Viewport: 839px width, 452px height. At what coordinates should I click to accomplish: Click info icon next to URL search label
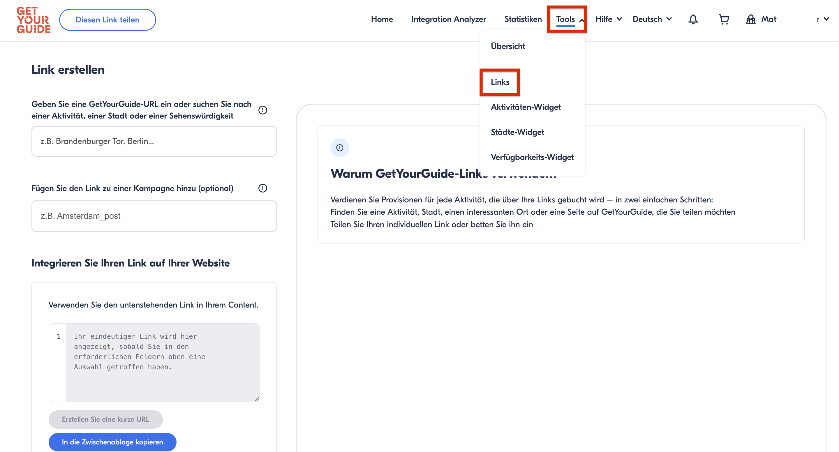point(262,110)
